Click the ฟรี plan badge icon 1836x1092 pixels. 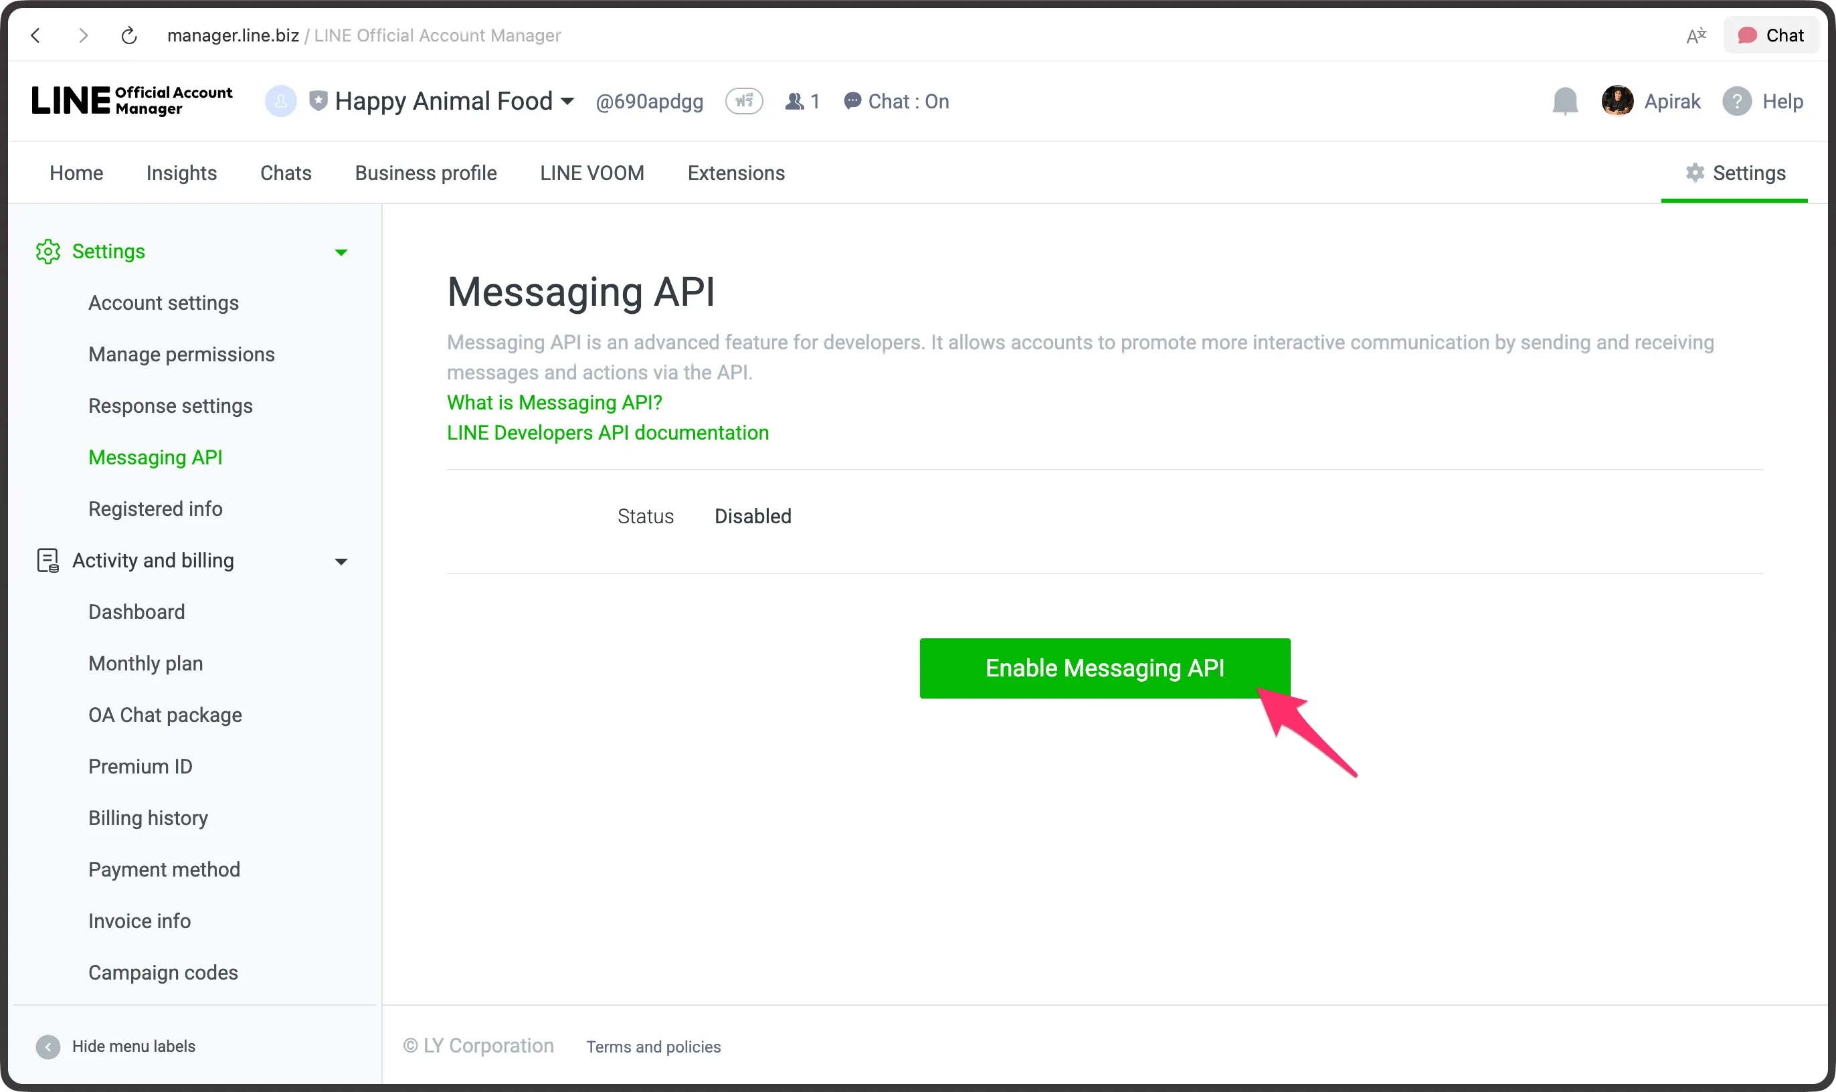(x=743, y=101)
